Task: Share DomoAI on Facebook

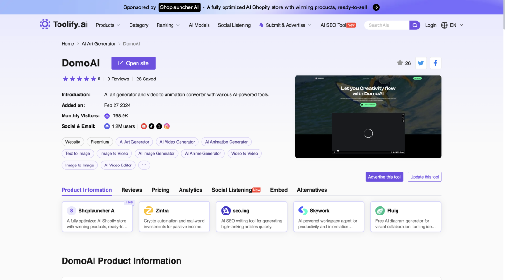Action: (x=435, y=63)
